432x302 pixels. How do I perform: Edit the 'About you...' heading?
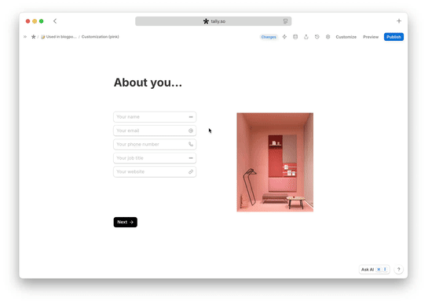coord(148,83)
